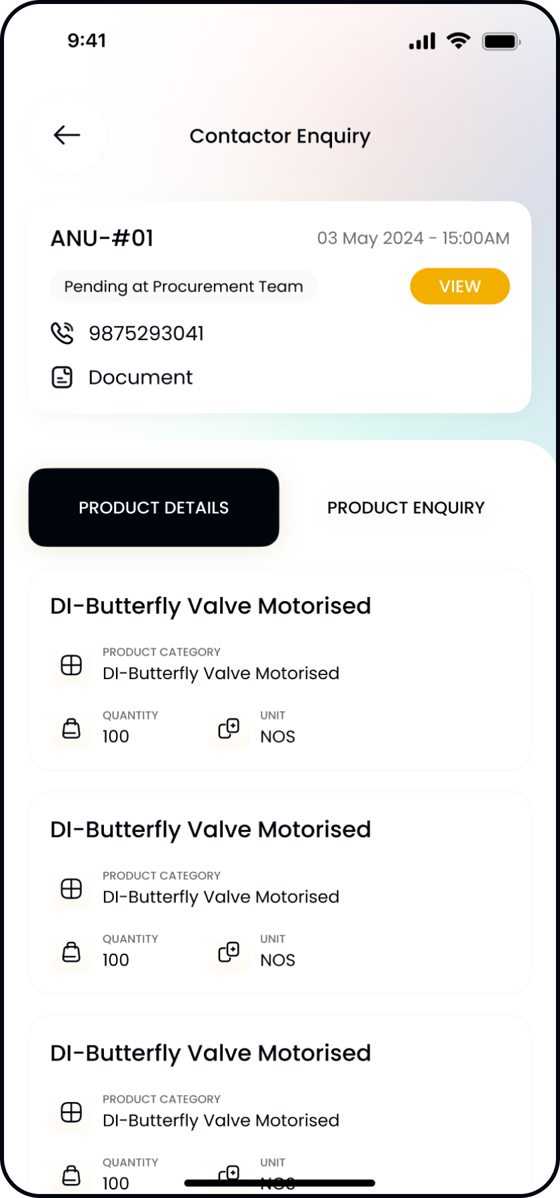The image size is (560, 1198).
Task: Tap the phone call icon
Action: (62, 333)
